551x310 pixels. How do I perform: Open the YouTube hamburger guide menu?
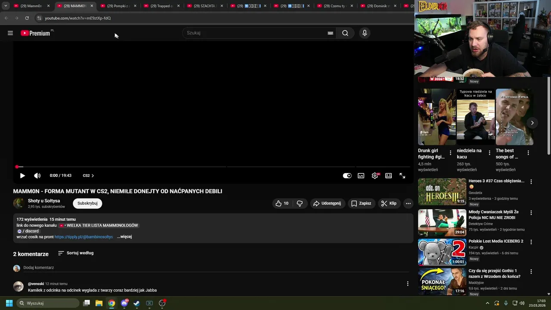click(x=10, y=33)
